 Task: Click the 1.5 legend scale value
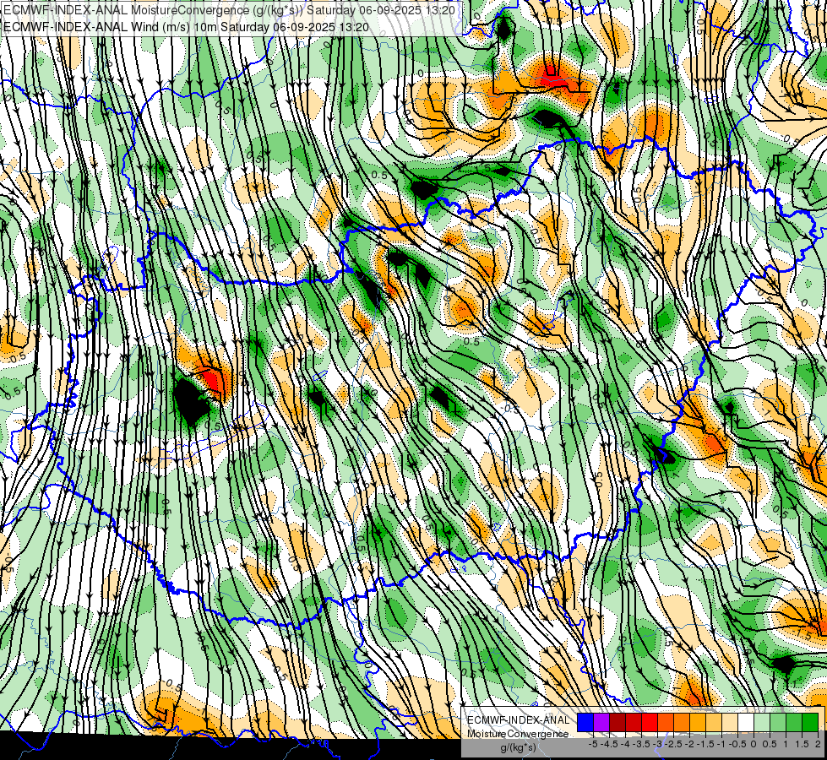tap(802, 744)
